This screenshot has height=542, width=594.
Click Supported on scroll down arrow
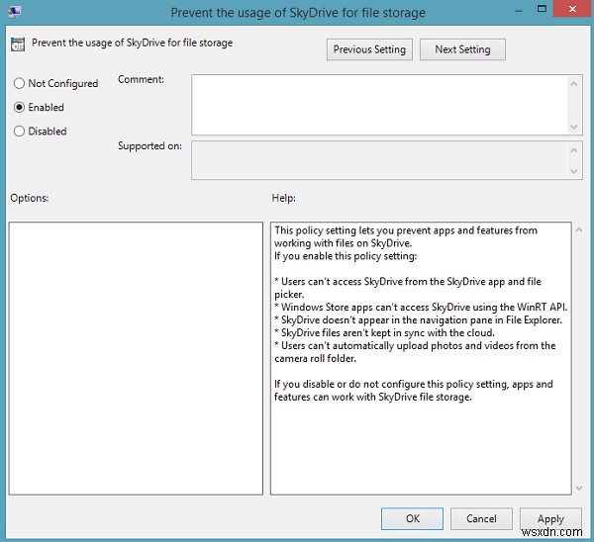pyautogui.click(x=574, y=171)
